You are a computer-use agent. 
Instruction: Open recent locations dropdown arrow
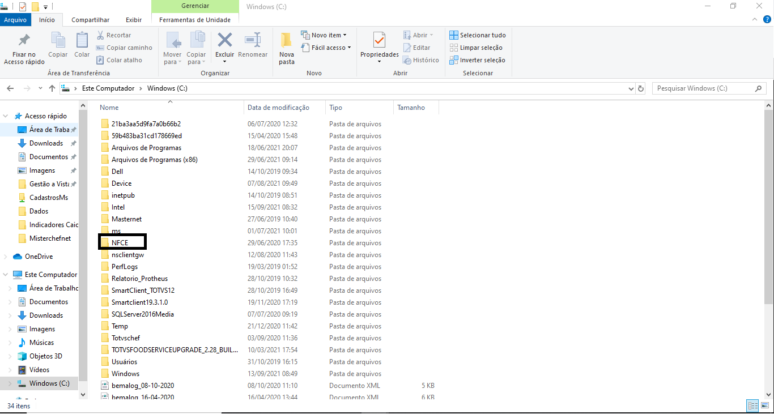40,88
